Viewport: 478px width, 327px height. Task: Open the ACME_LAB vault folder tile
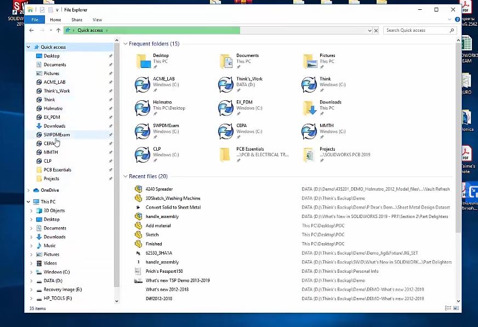pyautogui.click(x=157, y=84)
